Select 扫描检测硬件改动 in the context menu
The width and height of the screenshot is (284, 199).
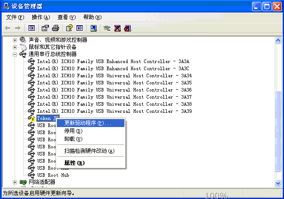coord(89,151)
